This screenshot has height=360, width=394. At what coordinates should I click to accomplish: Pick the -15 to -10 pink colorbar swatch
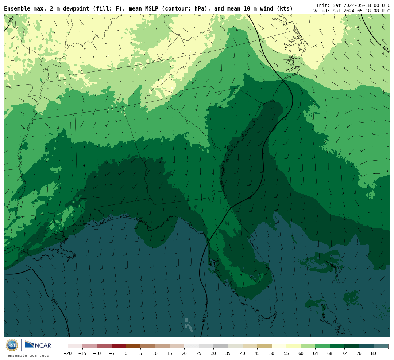click(90, 346)
